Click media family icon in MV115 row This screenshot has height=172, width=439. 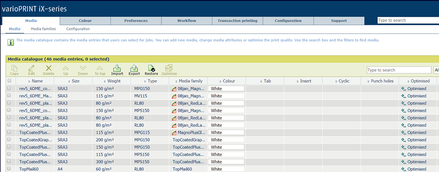(174, 96)
